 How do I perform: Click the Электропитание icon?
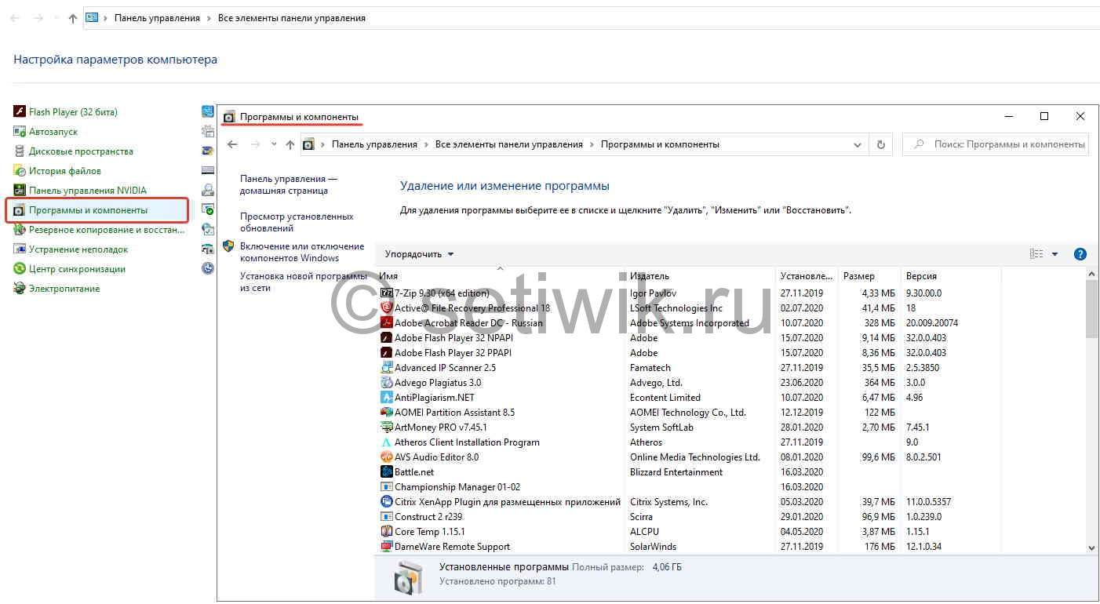[x=20, y=289]
